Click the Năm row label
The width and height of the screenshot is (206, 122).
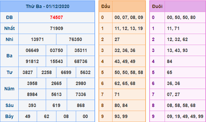click(9, 89)
